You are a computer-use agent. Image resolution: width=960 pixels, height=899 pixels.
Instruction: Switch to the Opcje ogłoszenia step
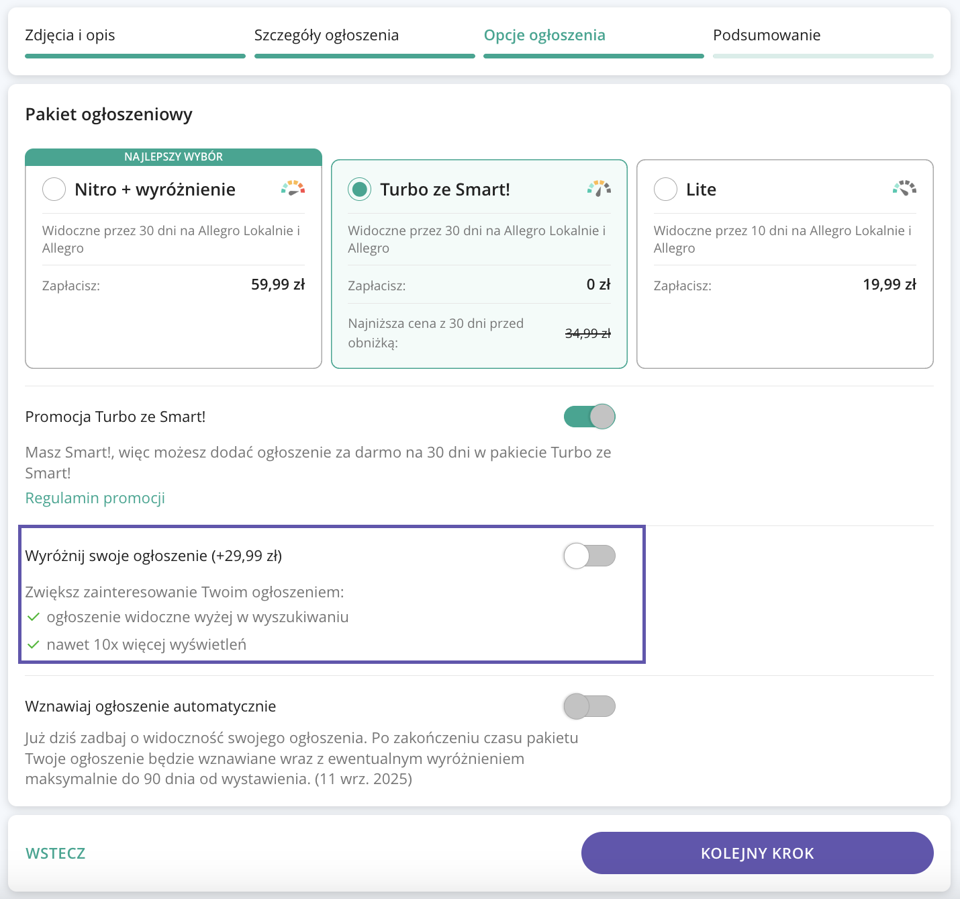click(544, 36)
